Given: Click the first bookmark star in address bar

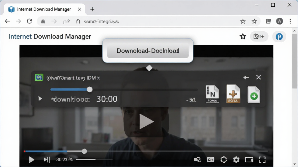Looking at the screenshot, I should 243,21.
